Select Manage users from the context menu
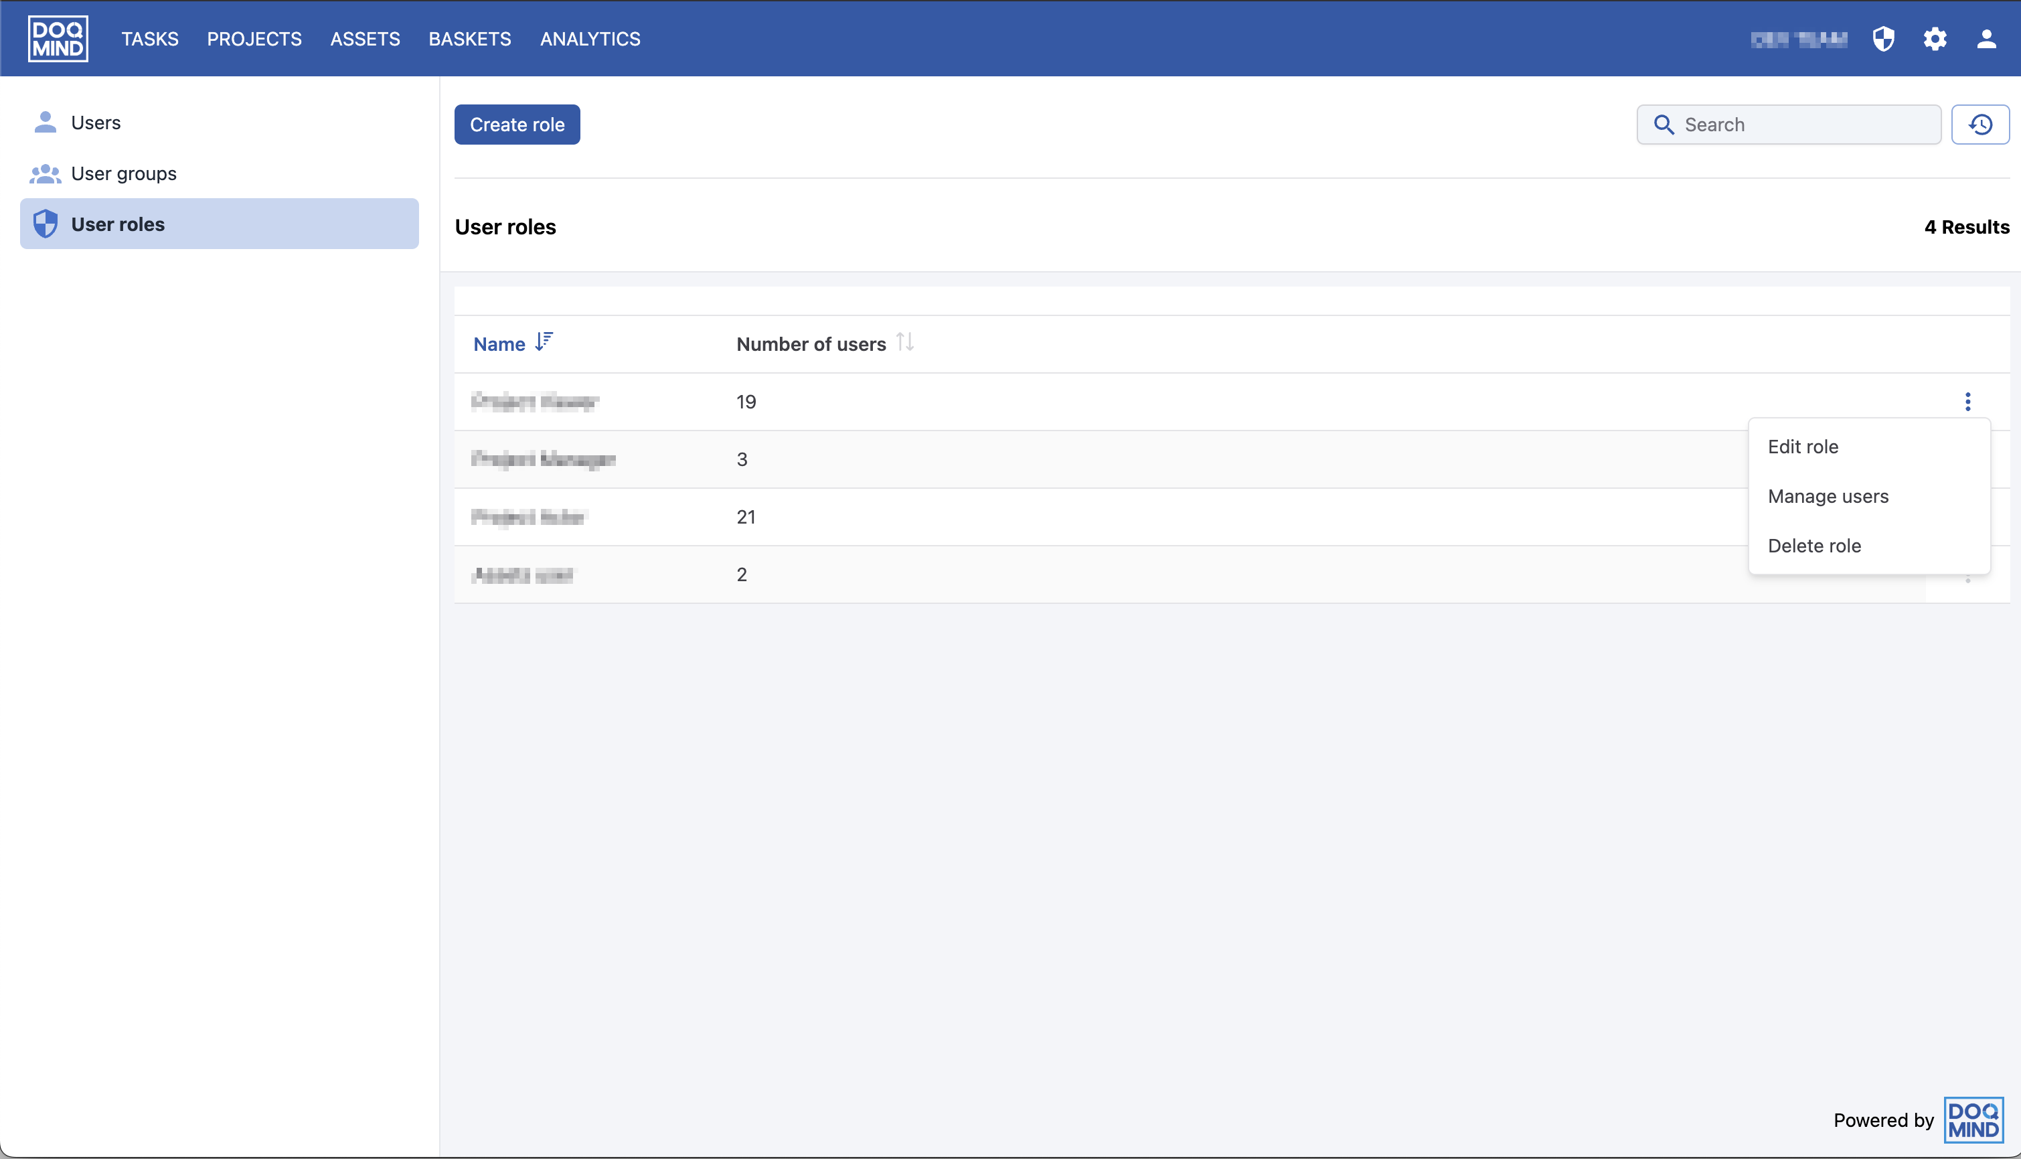This screenshot has height=1159, width=2021. 1828,496
